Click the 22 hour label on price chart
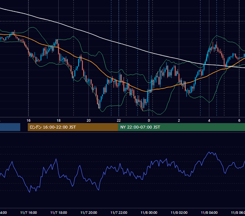The image size is (245, 216). point(119,121)
